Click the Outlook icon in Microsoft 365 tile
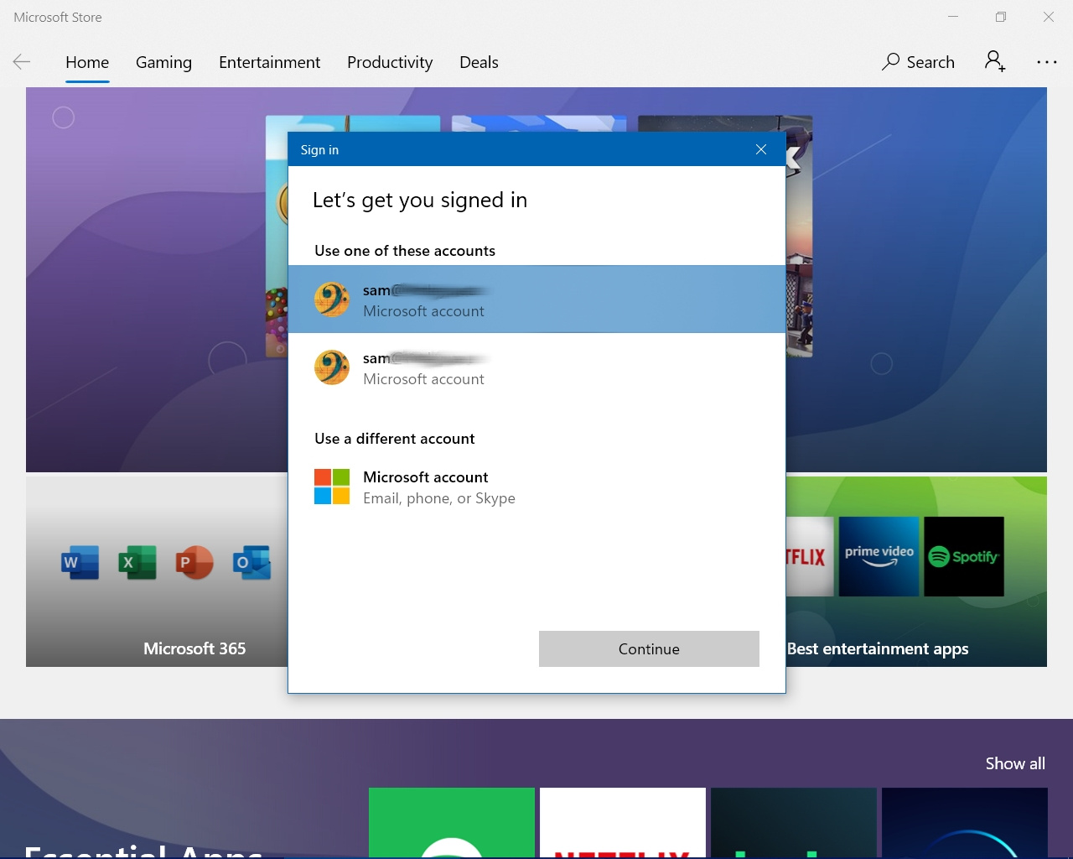Screen dimensions: 1073x859 [x=251, y=562]
